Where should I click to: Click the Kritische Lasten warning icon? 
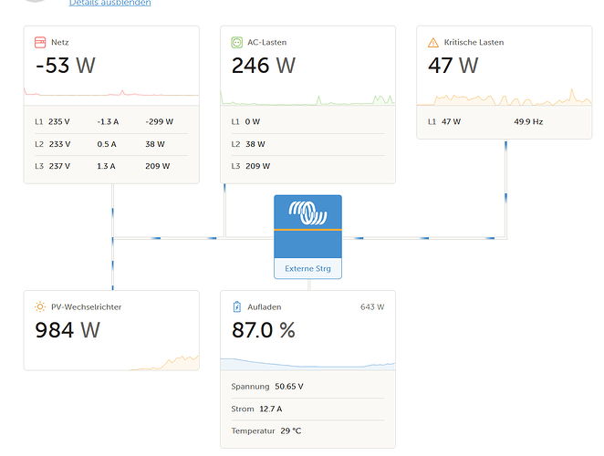click(x=433, y=42)
